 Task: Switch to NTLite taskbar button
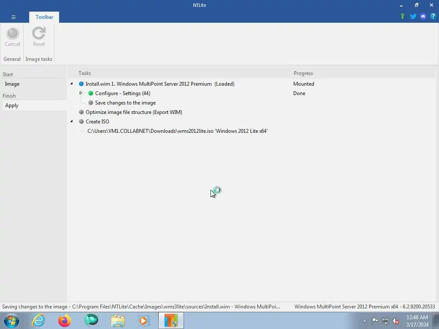tap(171, 320)
